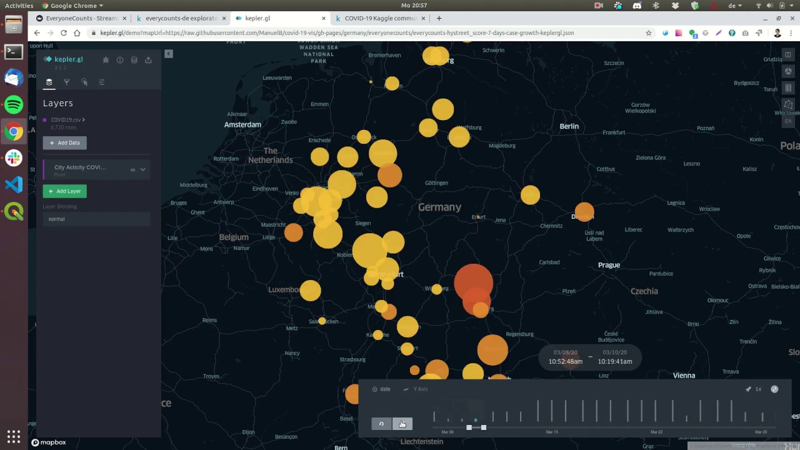Close the time filter widget round button
Screen dimensions: 800x450
[774, 389]
